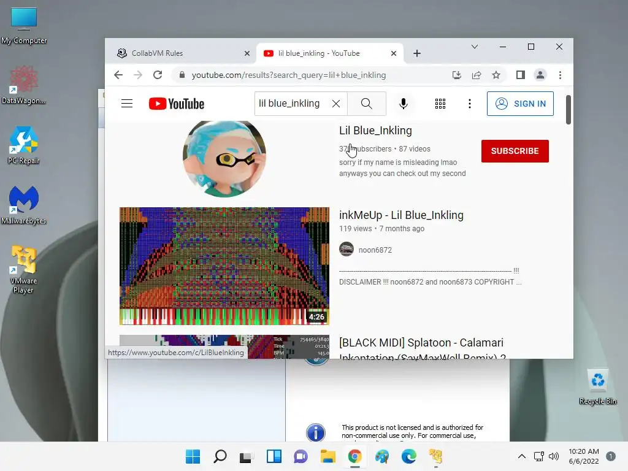This screenshot has height=471, width=628.
Task: Click the info icon in the VMware window
Action: point(316,432)
